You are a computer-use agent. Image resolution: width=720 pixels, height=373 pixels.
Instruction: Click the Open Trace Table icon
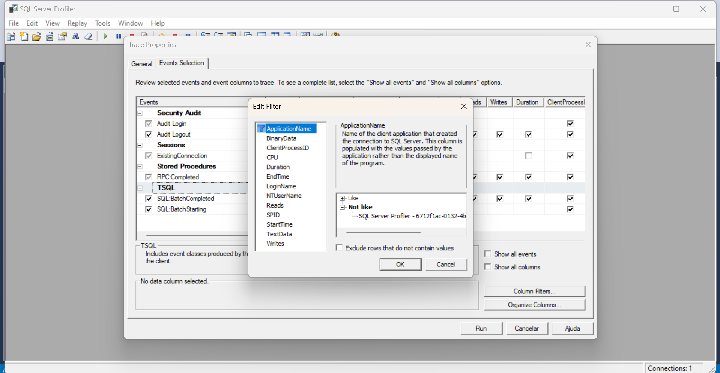pos(50,36)
